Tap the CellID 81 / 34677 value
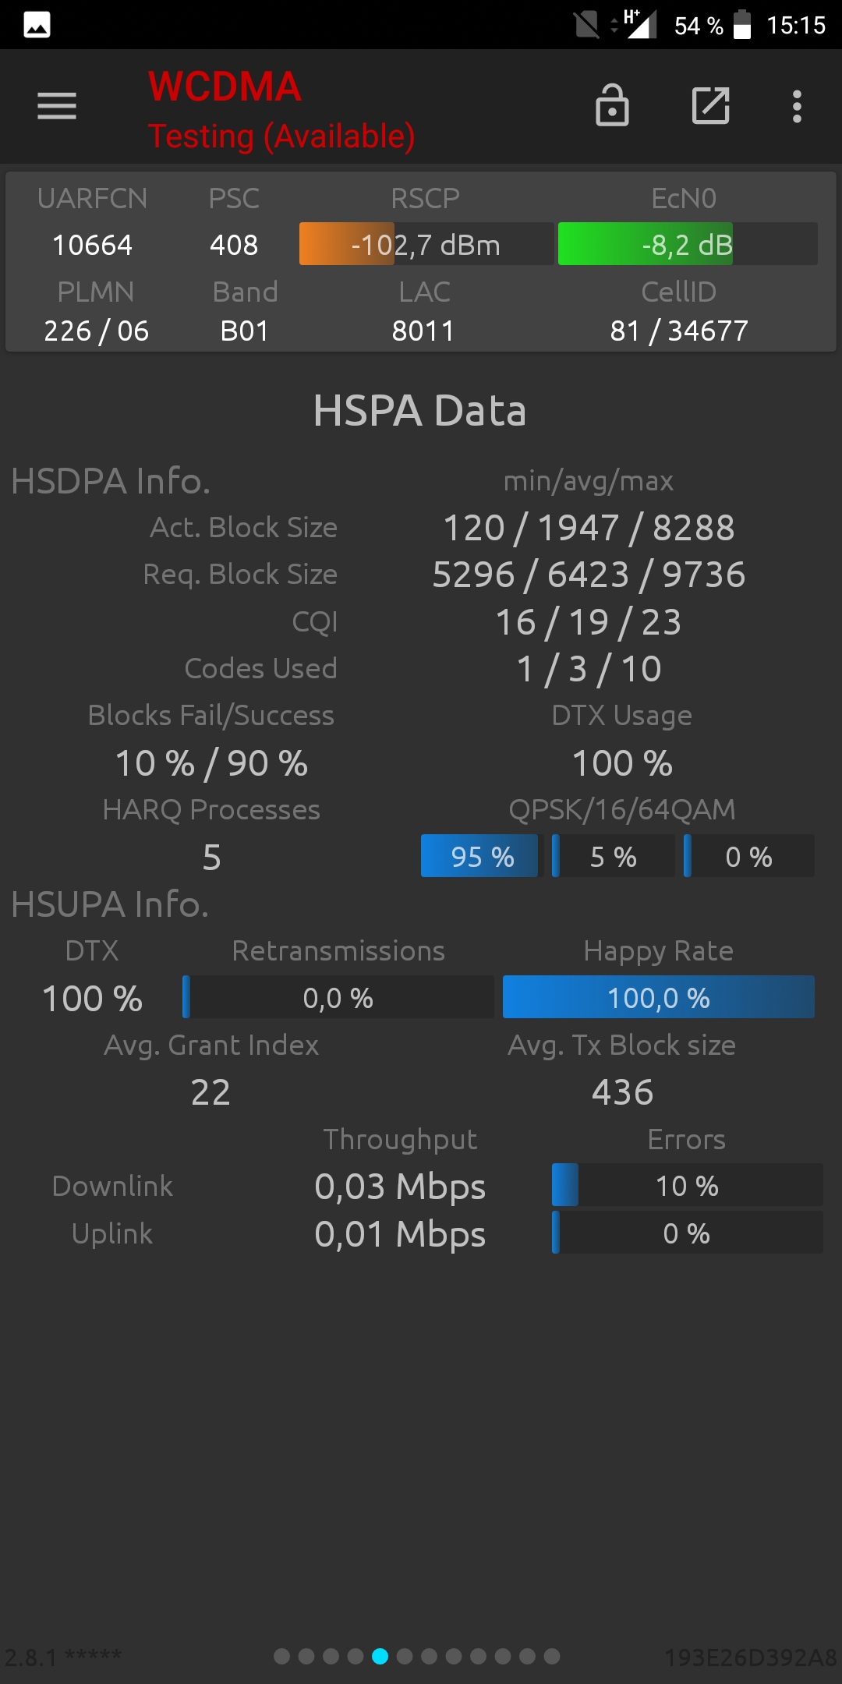The width and height of the screenshot is (842, 1684). (x=679, y=331)
